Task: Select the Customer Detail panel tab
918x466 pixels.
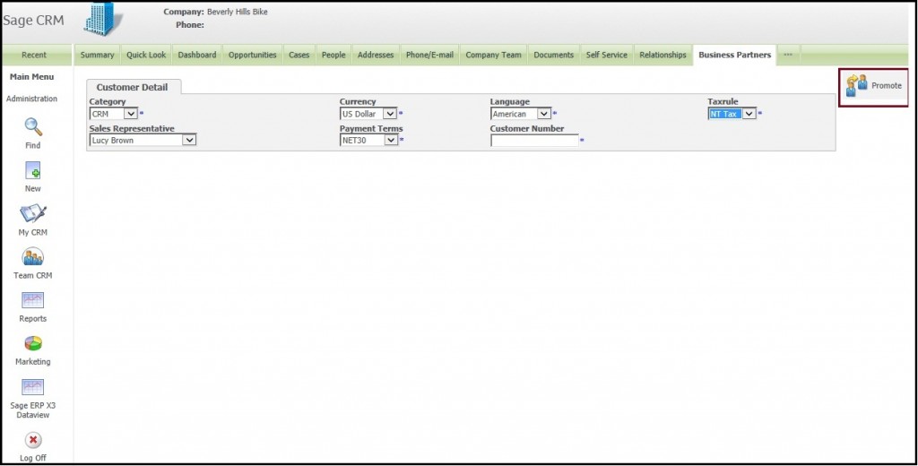Action: (x=133, y=87)
